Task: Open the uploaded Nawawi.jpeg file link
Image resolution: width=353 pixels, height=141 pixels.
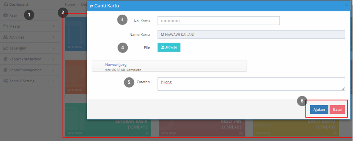Action: point(116,65)
